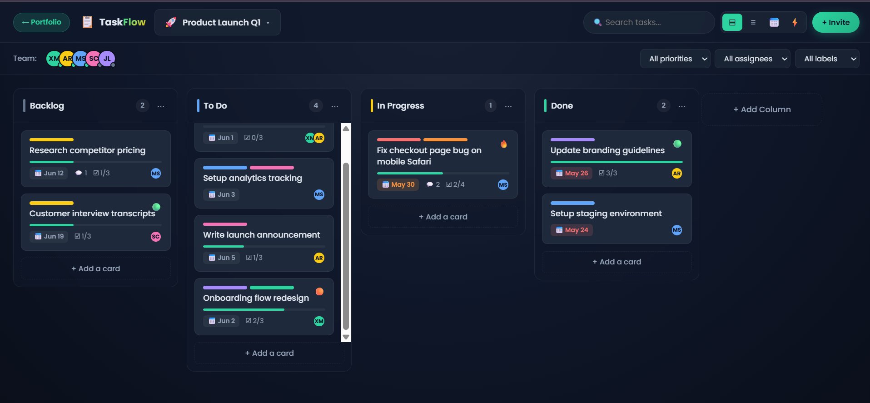The width and height of the screenshot is (870, 403).
Task: Click MS avatar on Setup analytics tracking
Action: (319, 194)
